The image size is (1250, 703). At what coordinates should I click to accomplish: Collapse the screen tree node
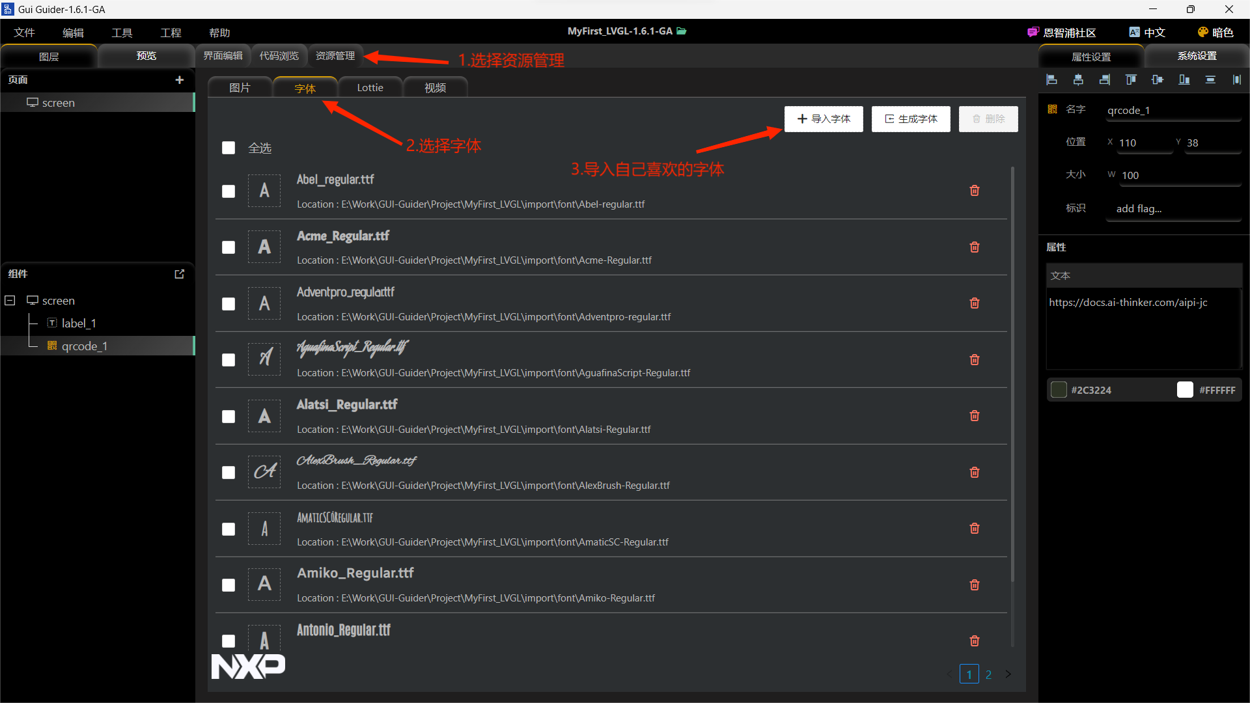10,301
